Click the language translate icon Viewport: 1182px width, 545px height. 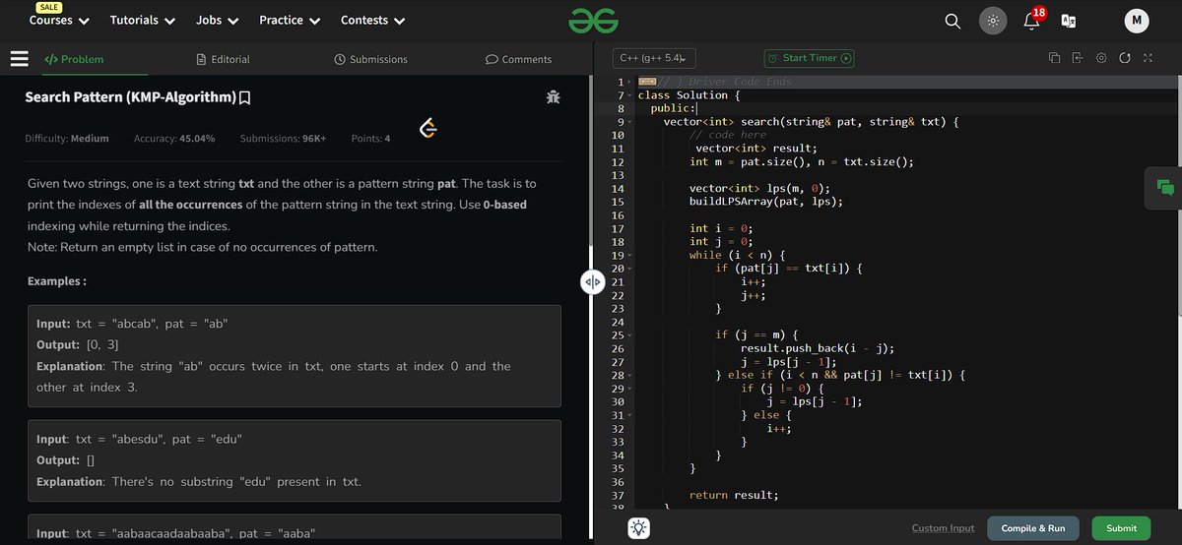coord(1068,21)
